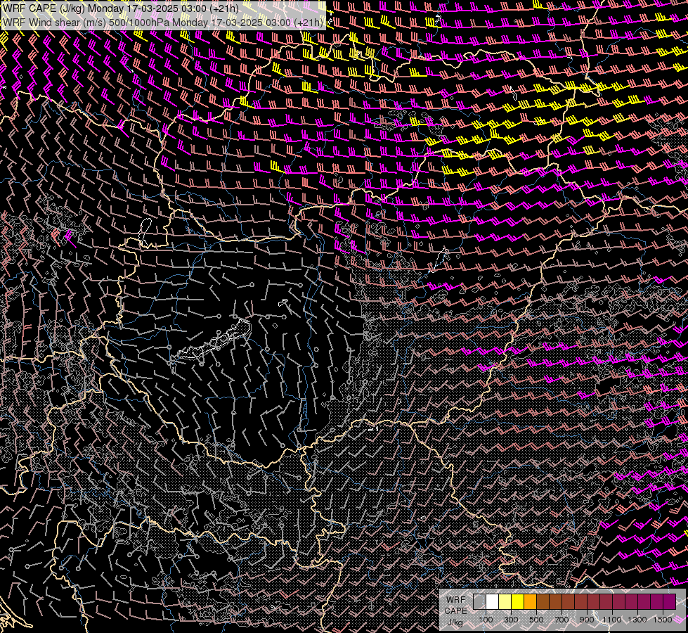This screenshot has width=688, height=633.
Task: Click the legend value 700
Action: click(x=562, y=620)
